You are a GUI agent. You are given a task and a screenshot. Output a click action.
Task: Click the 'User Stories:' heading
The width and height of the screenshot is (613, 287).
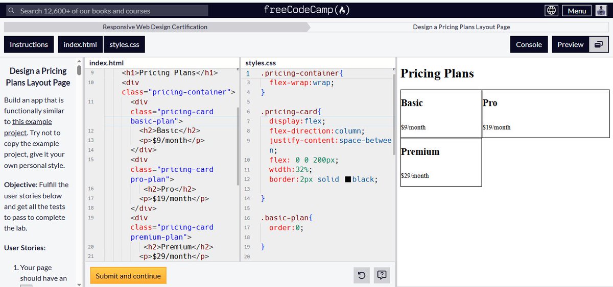pyautogui.click(x=25, y=248)
